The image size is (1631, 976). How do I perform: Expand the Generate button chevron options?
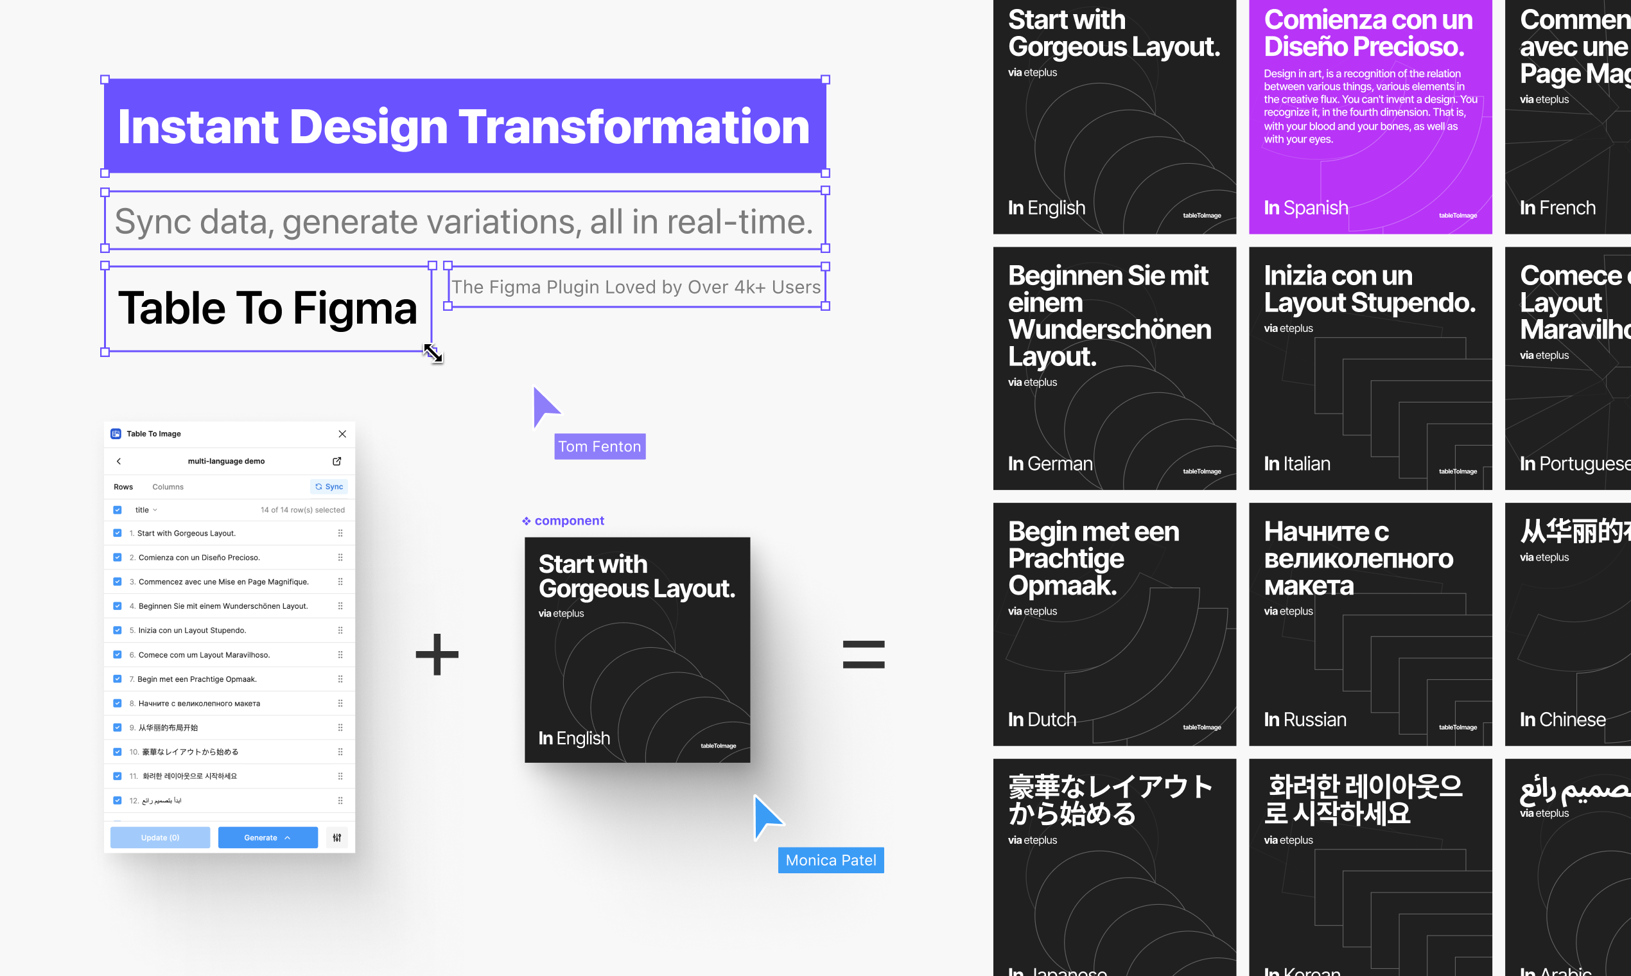coord(288,838)
